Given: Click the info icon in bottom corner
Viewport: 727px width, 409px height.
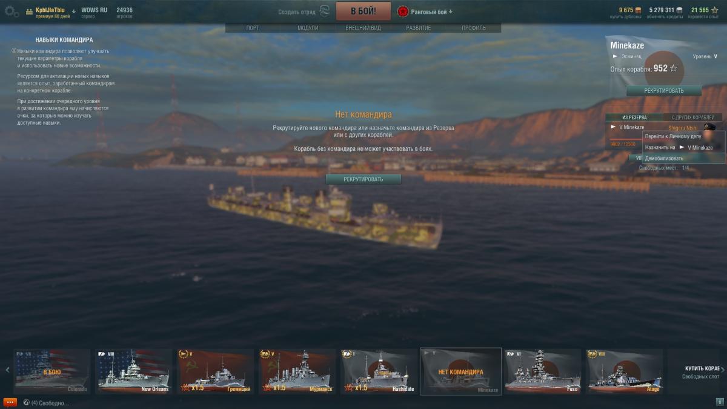Looking at the screenshot, I should tap(720, 402).
